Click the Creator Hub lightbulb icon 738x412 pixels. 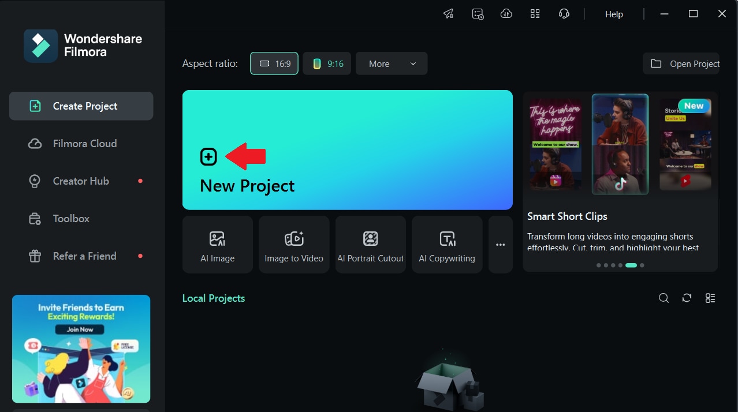click(x=35, y=181)
